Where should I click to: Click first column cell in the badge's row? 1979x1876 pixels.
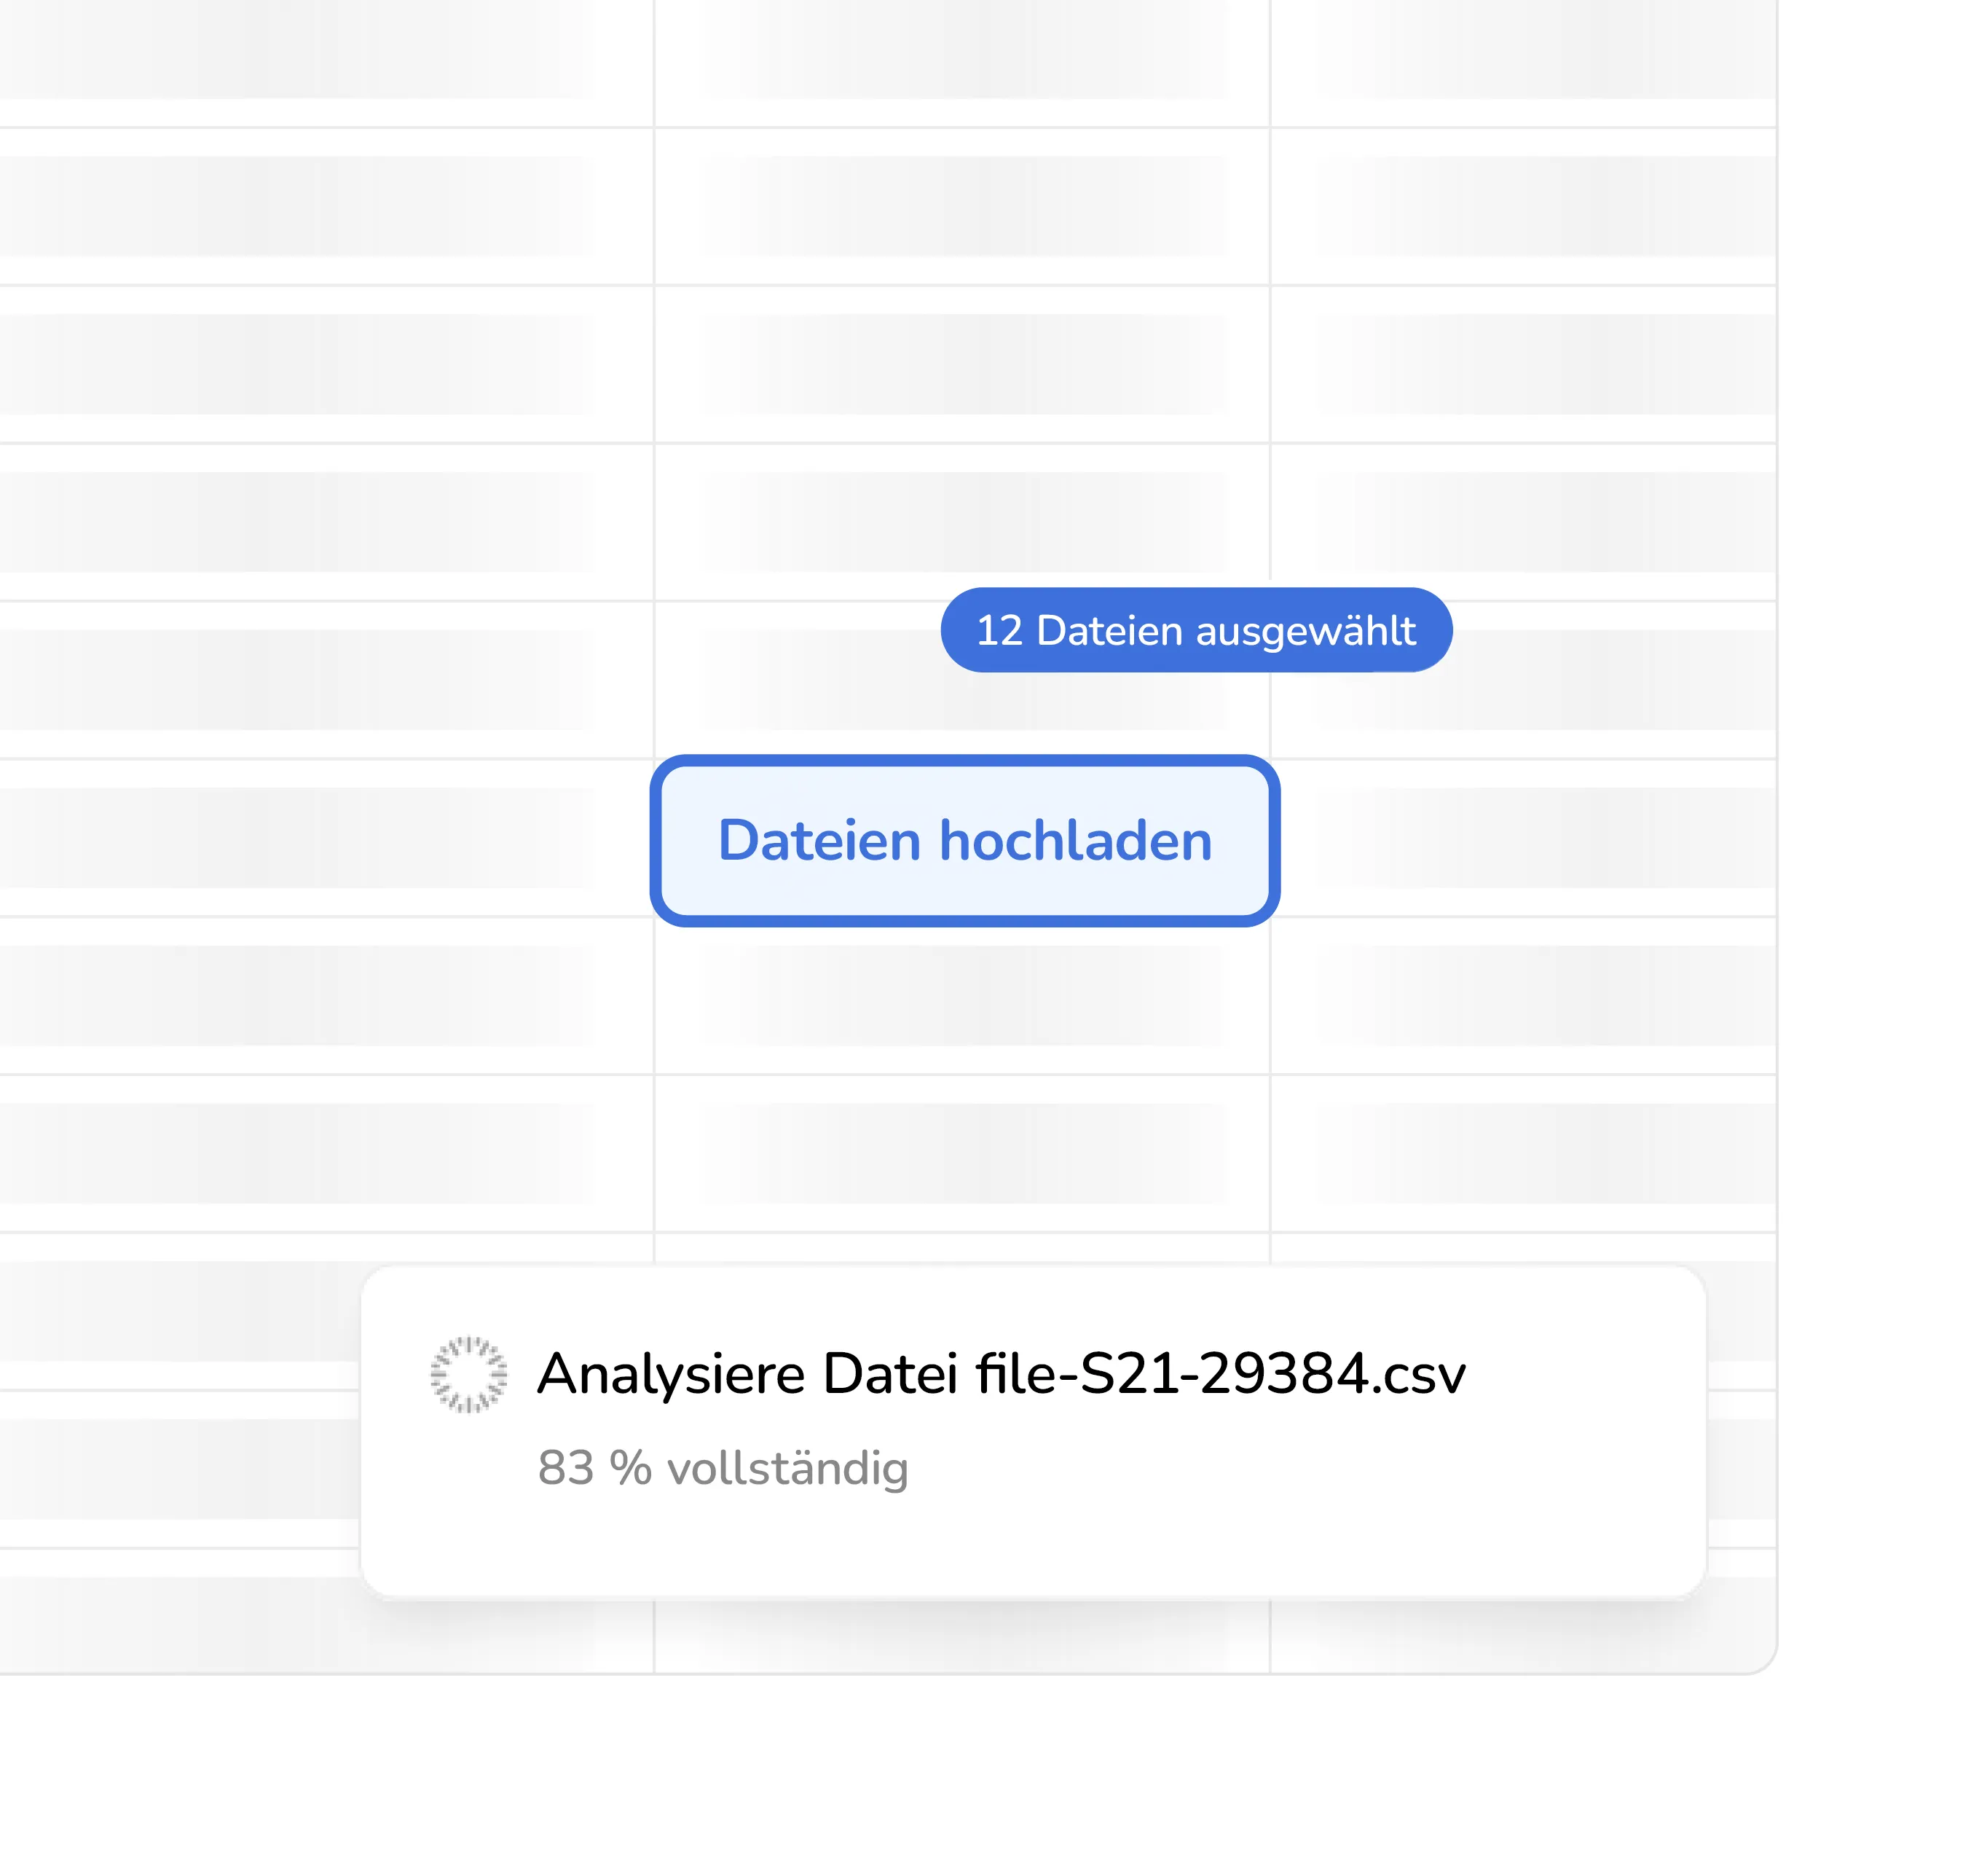300,679
